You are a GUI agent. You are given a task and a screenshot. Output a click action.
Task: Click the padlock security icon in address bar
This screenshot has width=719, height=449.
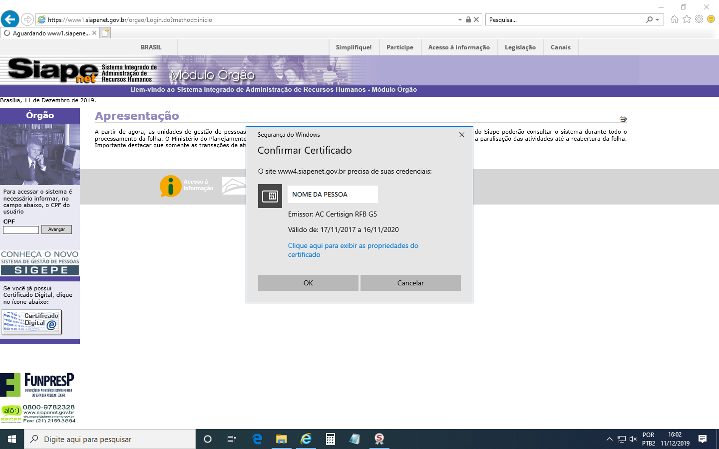tap(468, 20)
